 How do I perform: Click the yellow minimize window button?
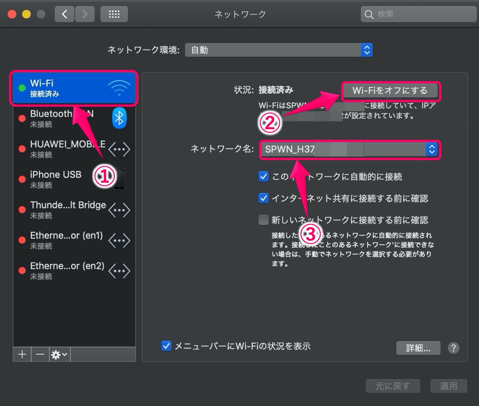tap(26, 14)
